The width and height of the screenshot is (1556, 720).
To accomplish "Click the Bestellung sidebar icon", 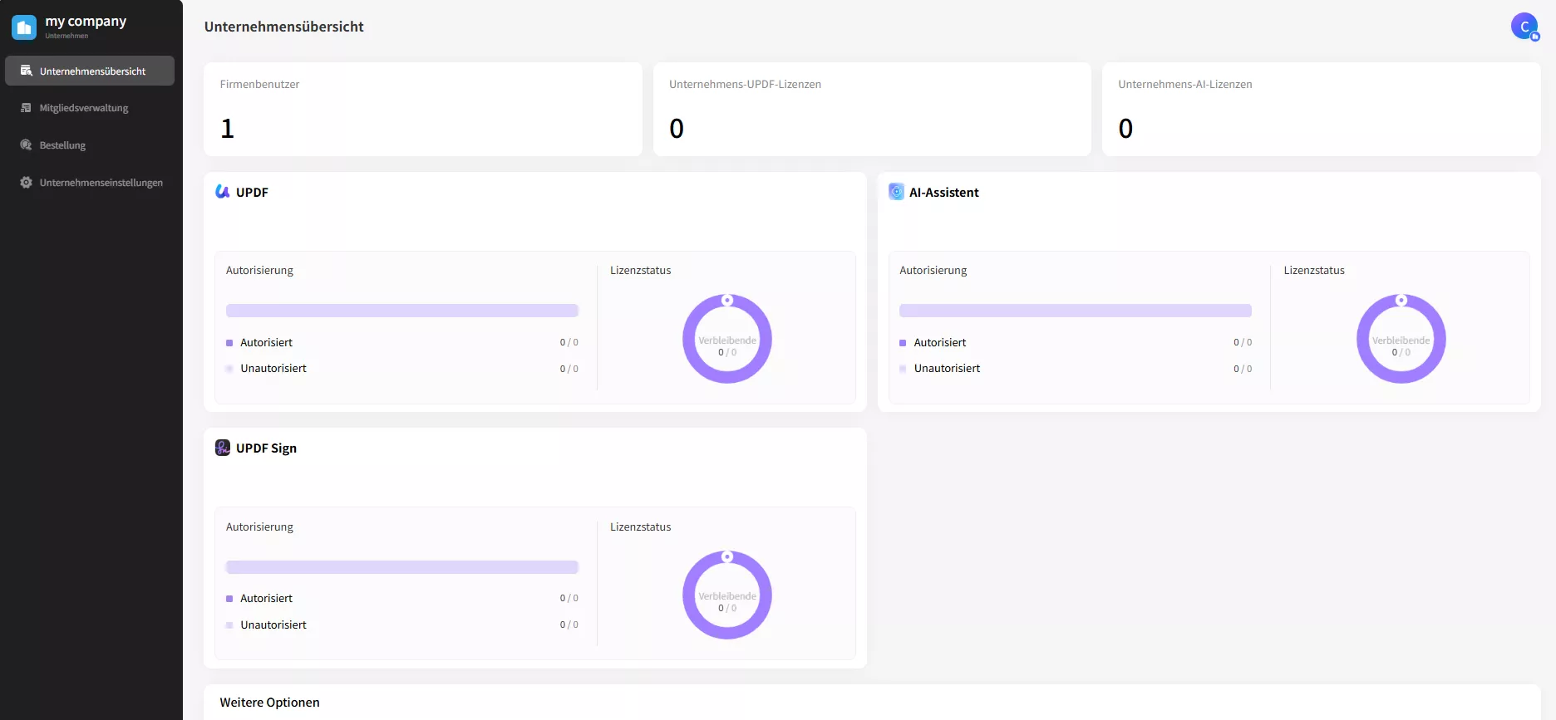I will point(27,145).
